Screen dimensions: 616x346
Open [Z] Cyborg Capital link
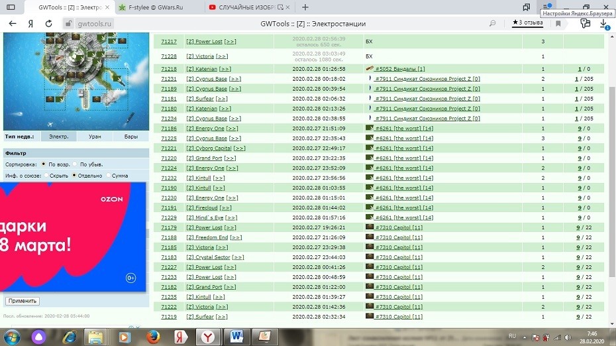[209, 148]
